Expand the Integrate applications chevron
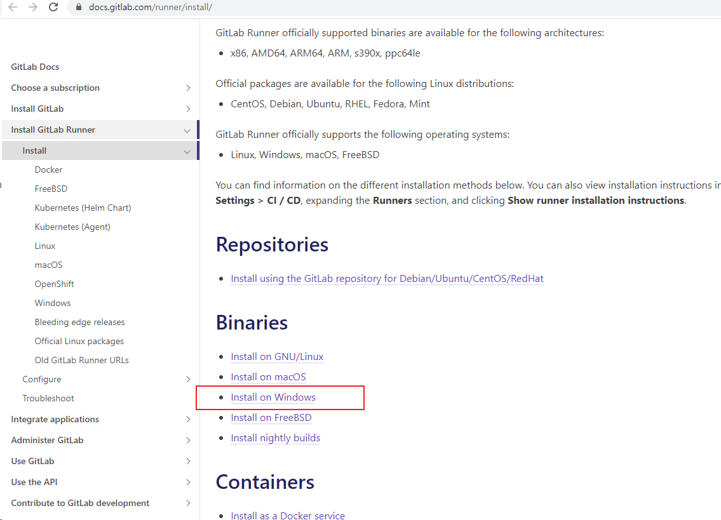This screenshot has width=721, height=520. tap(188, 419)
